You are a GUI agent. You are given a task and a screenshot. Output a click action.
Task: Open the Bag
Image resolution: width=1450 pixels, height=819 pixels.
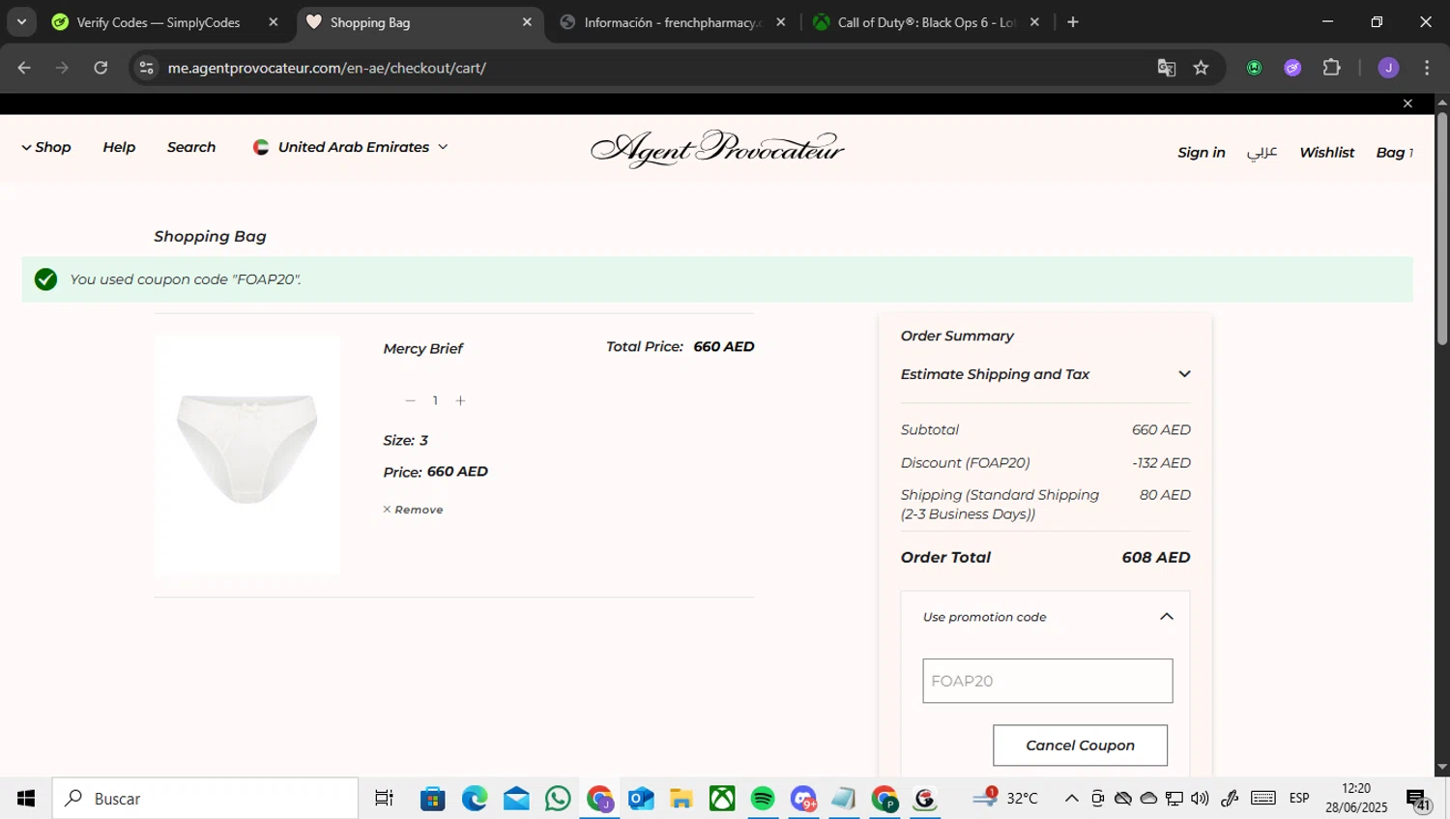click(x=1394, y=153)
